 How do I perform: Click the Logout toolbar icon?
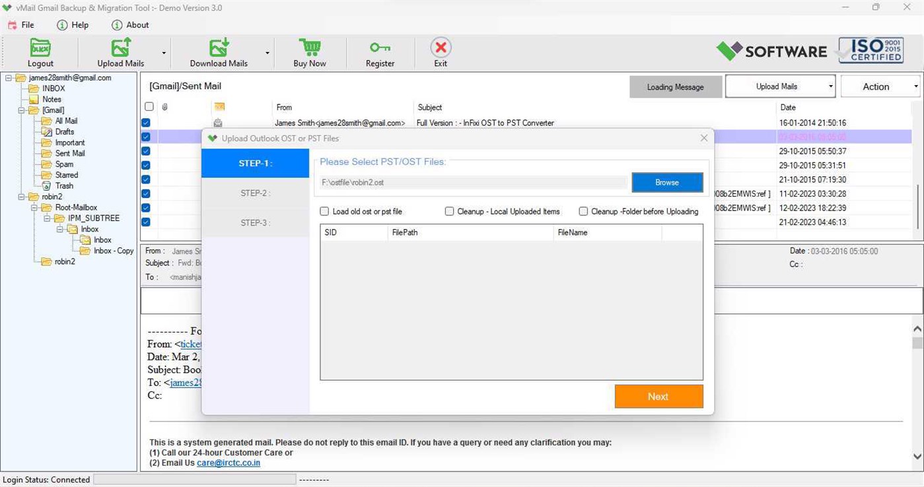click(40, 48)
